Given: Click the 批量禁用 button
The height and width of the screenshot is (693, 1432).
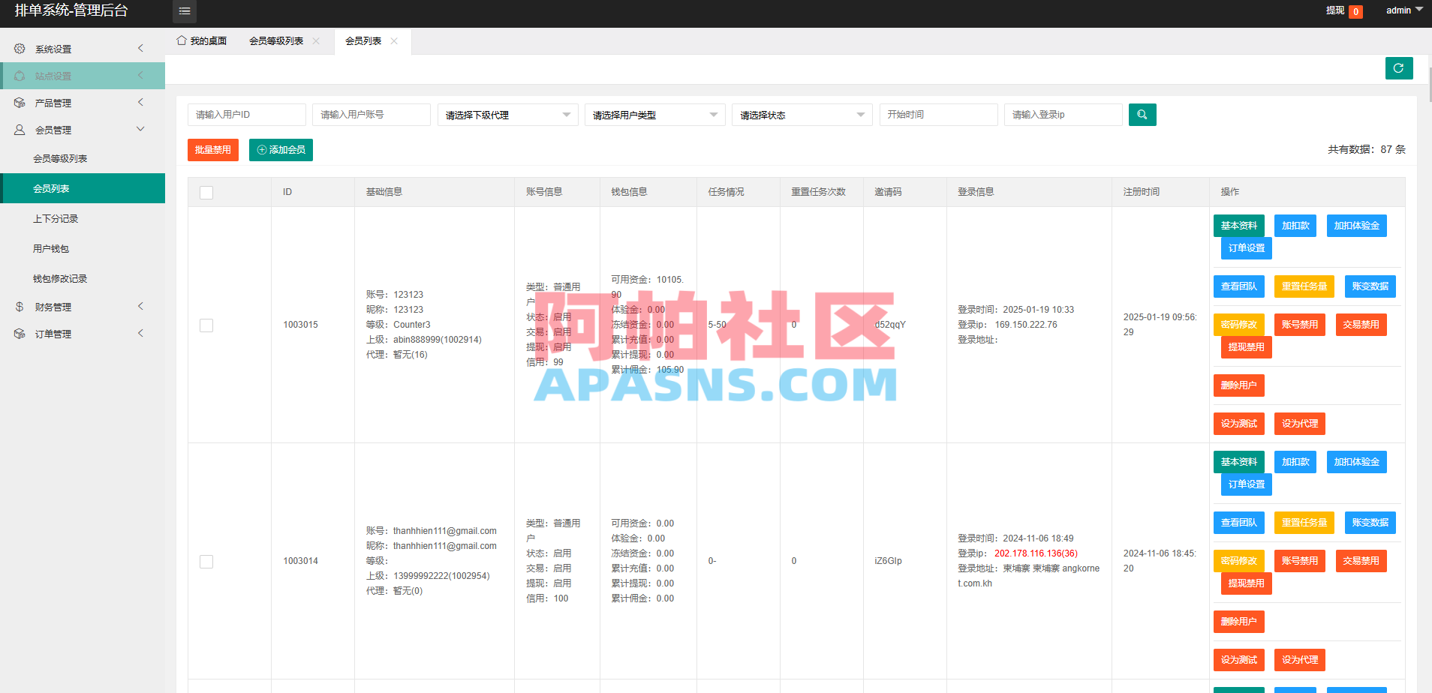Looking at the screenshot, I should (x=212, y=149).
